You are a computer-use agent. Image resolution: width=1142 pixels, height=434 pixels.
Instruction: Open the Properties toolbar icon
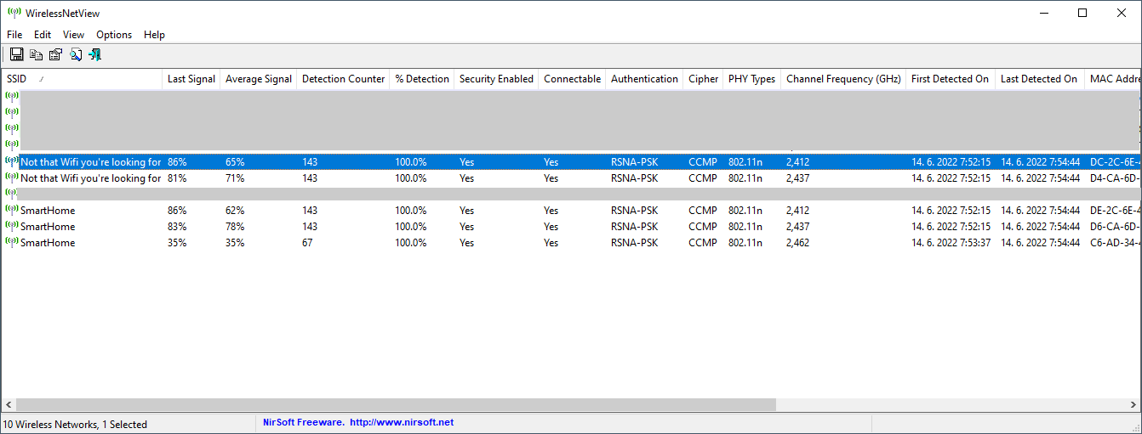pos(55,54)
